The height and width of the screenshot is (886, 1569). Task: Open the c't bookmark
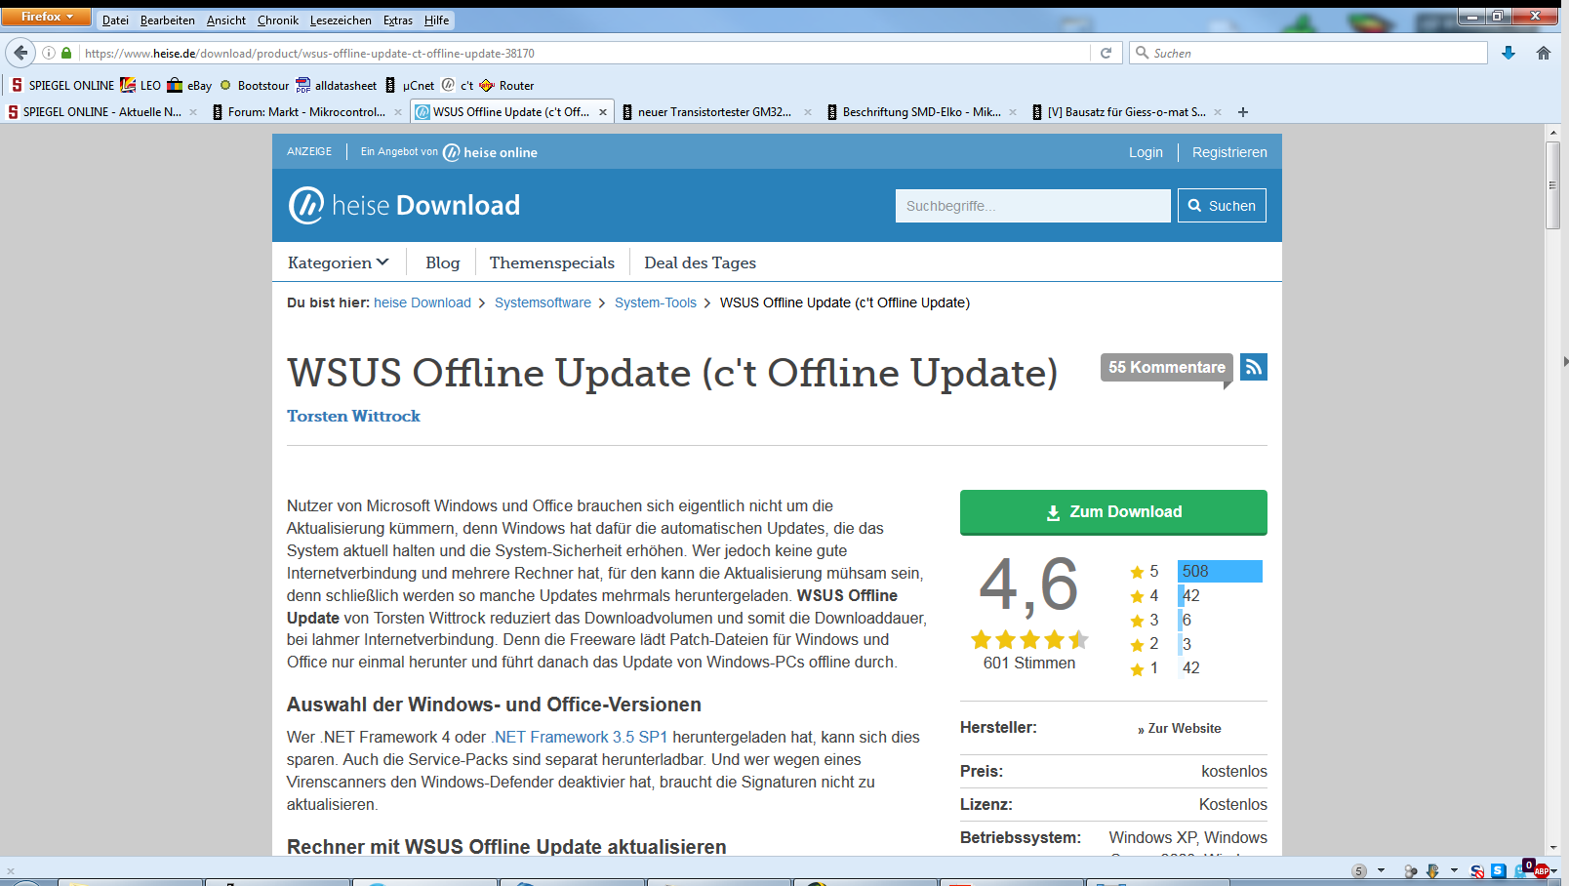pos(458,85)
